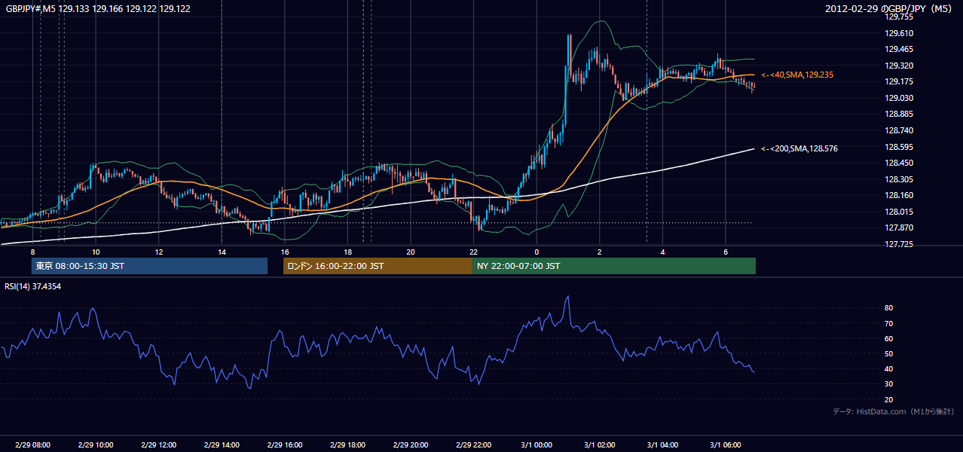The width and height of the screenshot is (963, 452).
Task: Click hour tick '14' on the price chart axis
Action: tap(222, 252)
